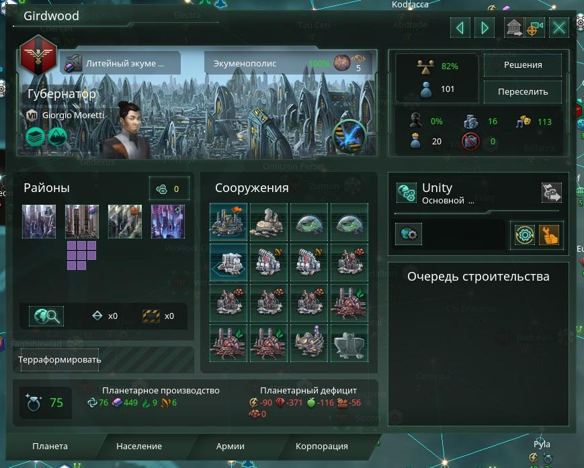This screenshot has height=468, width=584.
Task: Click the Терраформировать button
Action: (x=60, y=360)
